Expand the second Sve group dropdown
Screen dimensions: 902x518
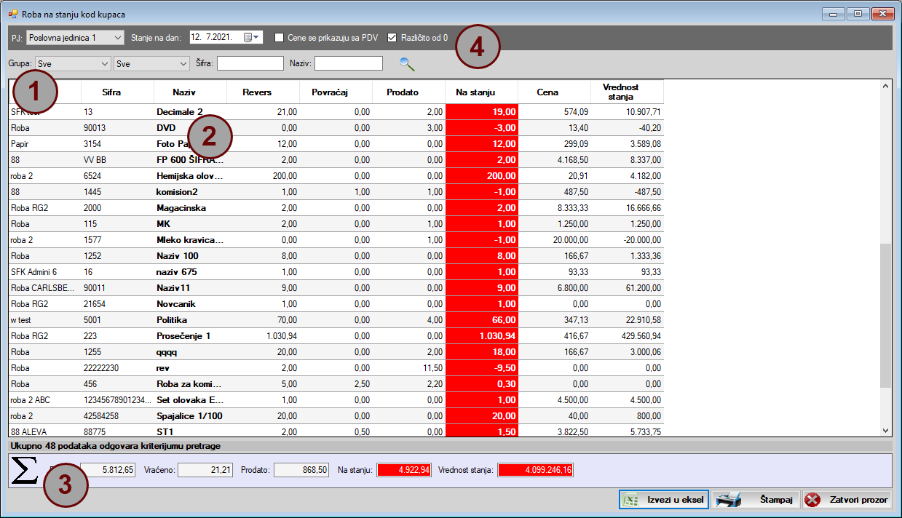tap(151, 64)
